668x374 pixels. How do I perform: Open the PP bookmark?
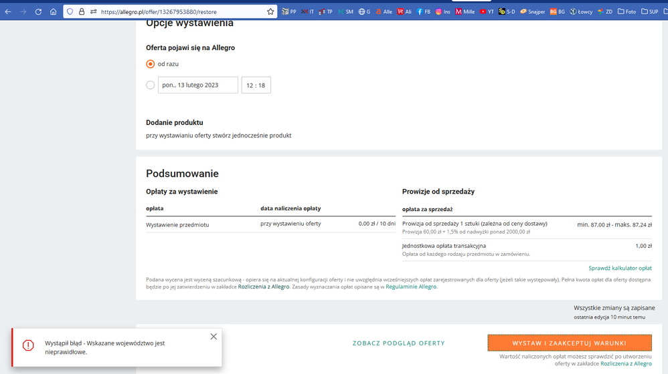(x=289, y=12)
